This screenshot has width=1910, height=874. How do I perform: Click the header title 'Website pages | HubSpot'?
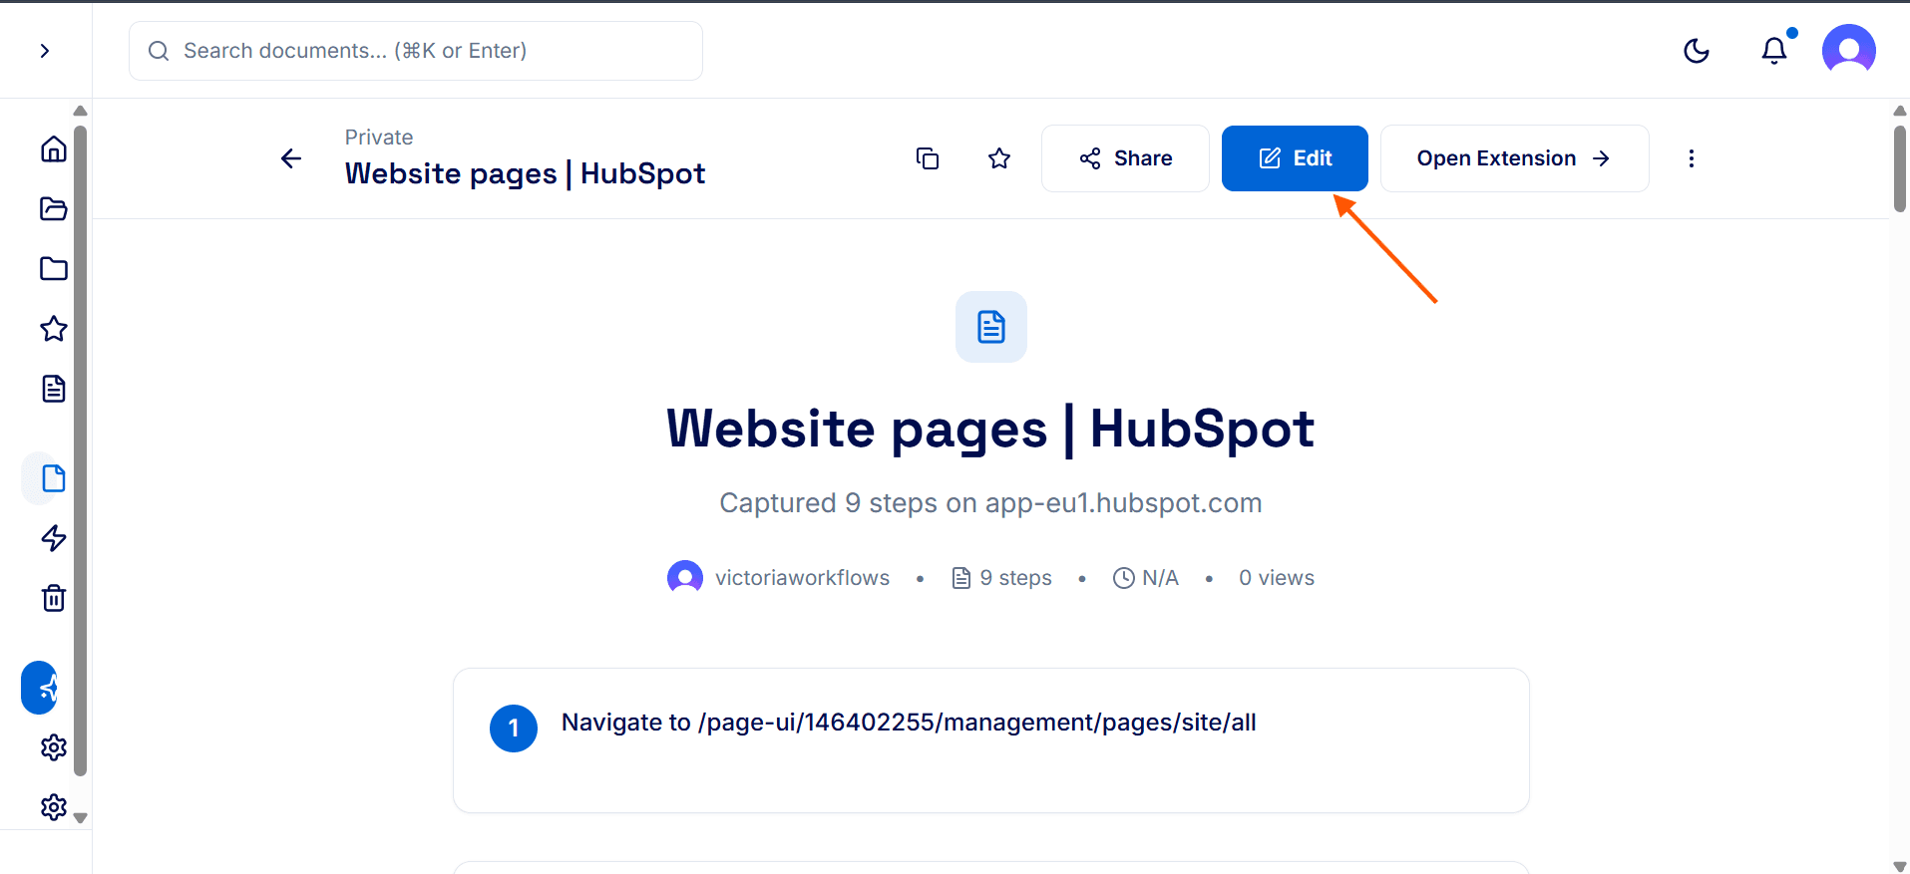point(526,173)
